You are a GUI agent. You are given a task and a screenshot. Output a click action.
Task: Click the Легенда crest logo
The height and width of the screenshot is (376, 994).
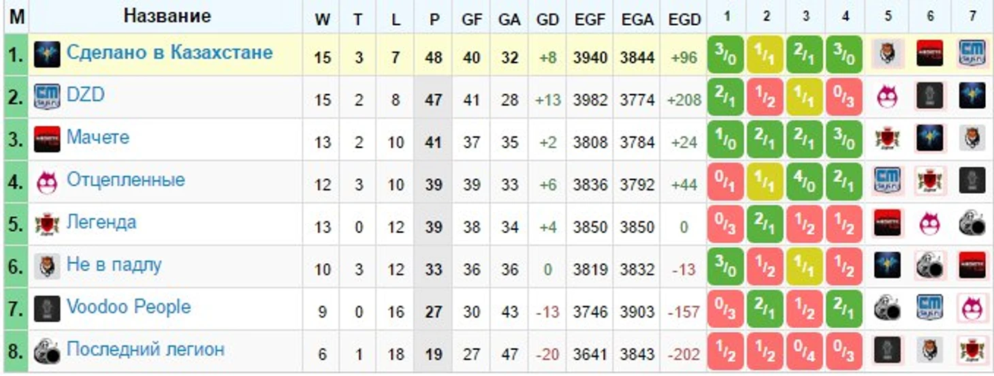tap(47, 224)
